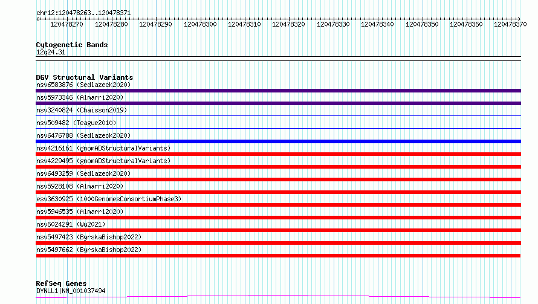Image resolution: width=538 pixels, height=304 pixels.
Task: Click ruler position 120478320
Action: coord(288,24)
